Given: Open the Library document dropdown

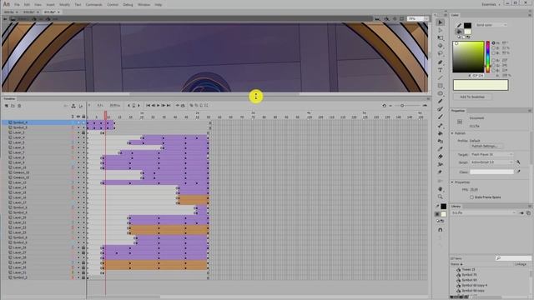Looking at the screenshot, I should point(484,213).
